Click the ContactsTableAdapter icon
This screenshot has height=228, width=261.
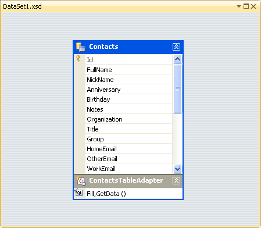click(x=81, y=181)
